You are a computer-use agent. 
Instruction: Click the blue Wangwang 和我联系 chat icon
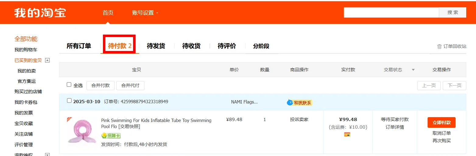pos(290,103)
